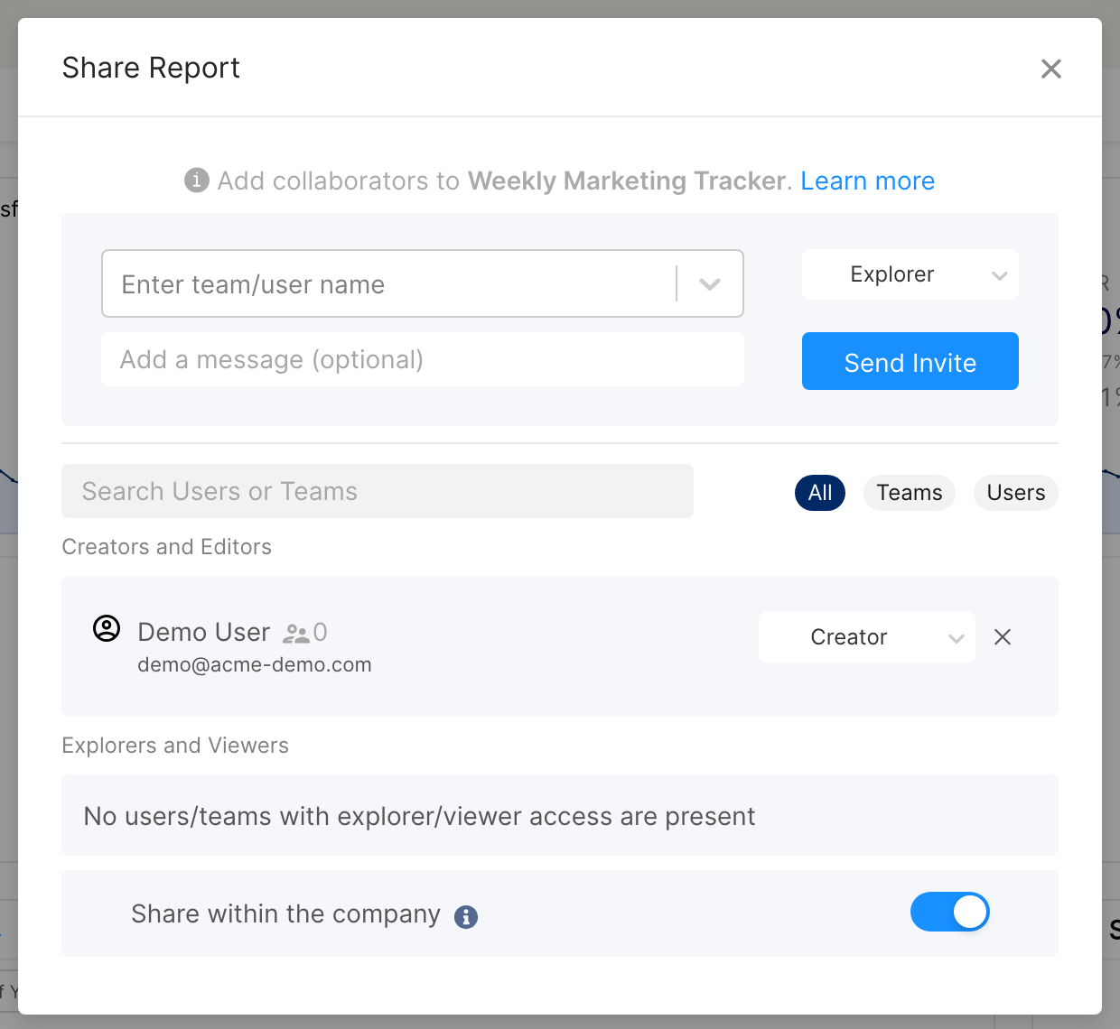Click the No users/teams with explorer/viewer access message
Screen dimensions: 1120x1029
pyautogui.click(x=419, y=816)
